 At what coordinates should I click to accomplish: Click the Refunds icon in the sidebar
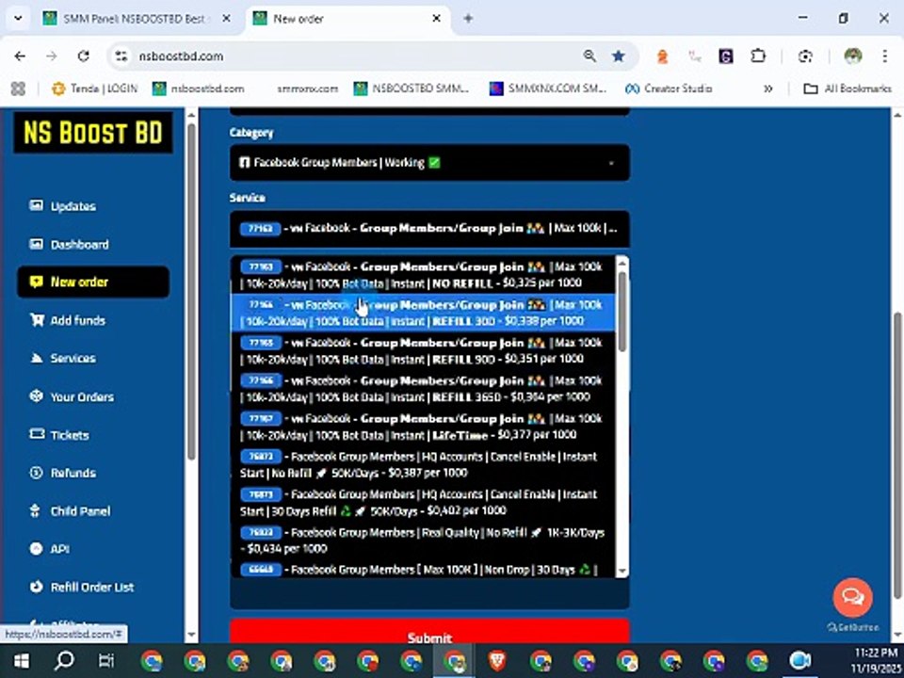(37, 473)
